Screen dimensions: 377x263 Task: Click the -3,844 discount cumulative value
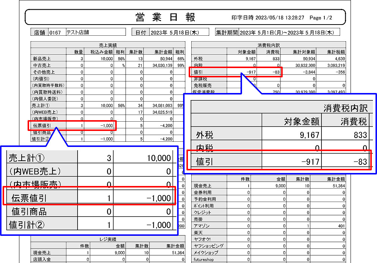[309, 72]
